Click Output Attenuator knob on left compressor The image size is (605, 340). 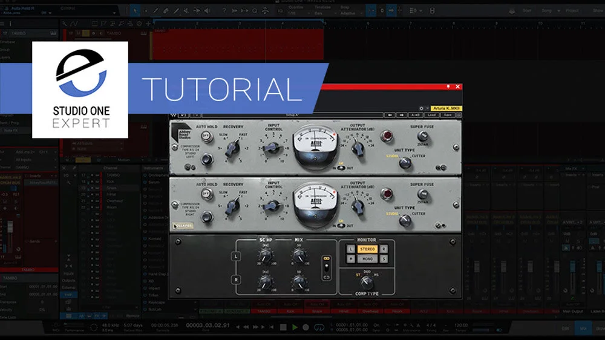(358, 148)
